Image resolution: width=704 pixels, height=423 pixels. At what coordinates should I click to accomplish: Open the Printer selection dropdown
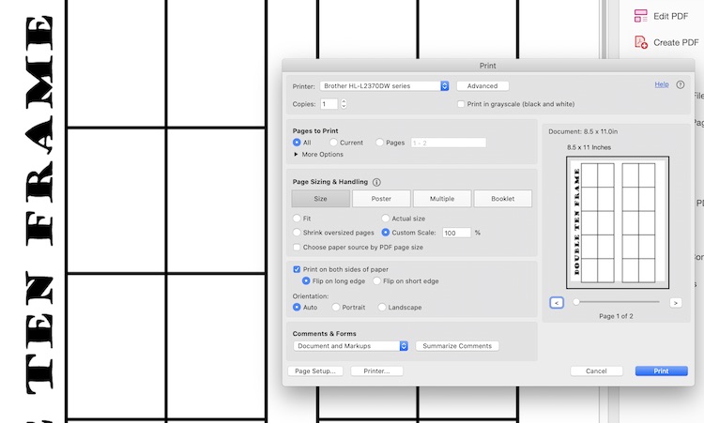pyautogui.click(x=384, y=85)
